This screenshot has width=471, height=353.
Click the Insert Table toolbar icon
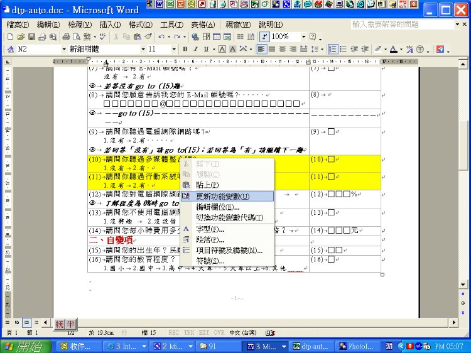[217, 36]
